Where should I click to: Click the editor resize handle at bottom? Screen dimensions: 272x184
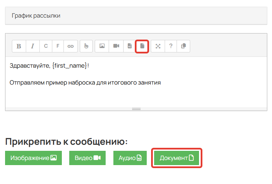click(x=137, y=109)
